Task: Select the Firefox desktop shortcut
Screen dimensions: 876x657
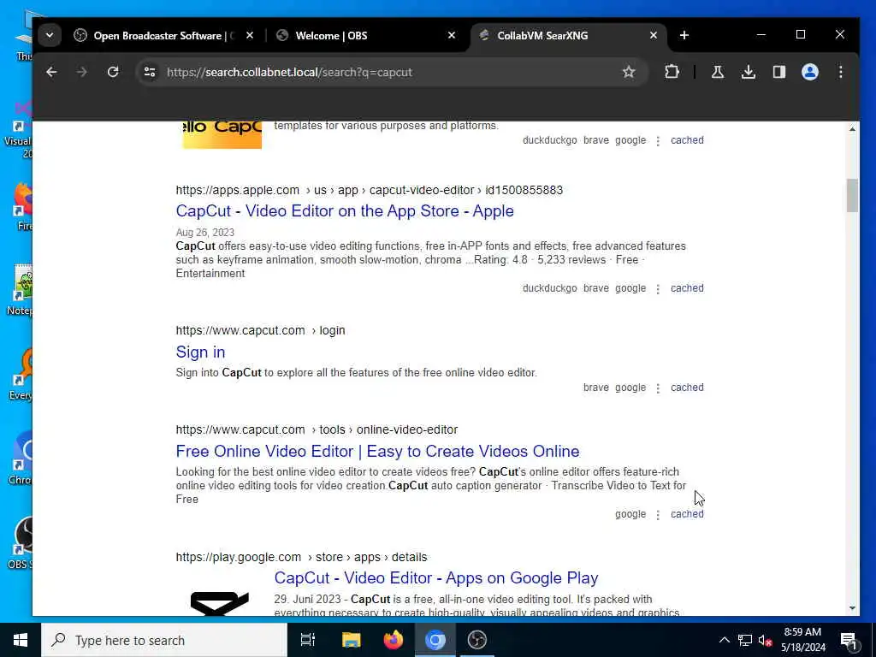Action: pyautogui.click(x=22, y=206)
